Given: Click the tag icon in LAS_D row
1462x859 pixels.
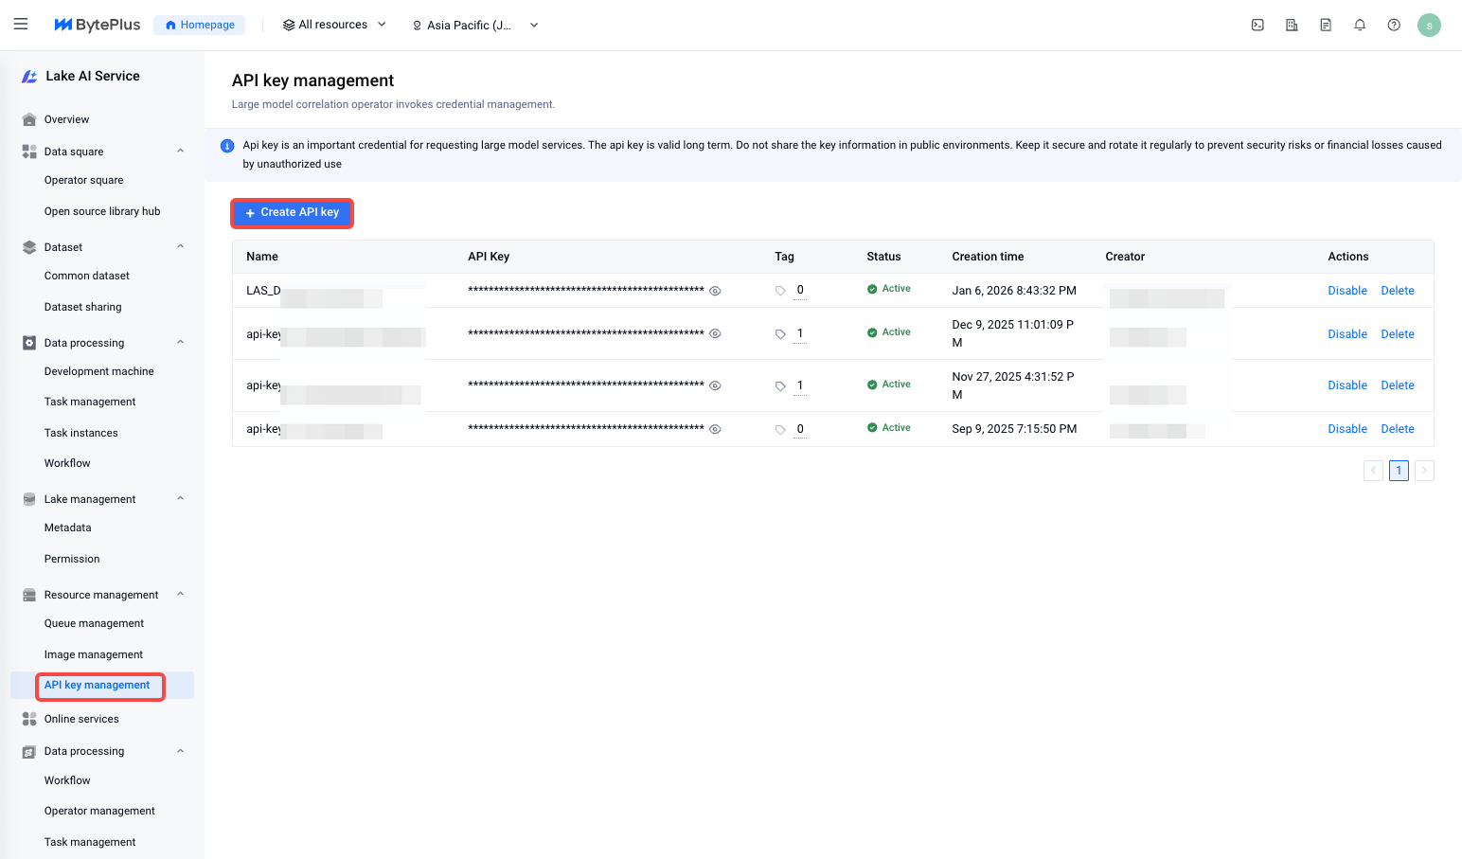Looking at the screenshot, I should (780, 291).
